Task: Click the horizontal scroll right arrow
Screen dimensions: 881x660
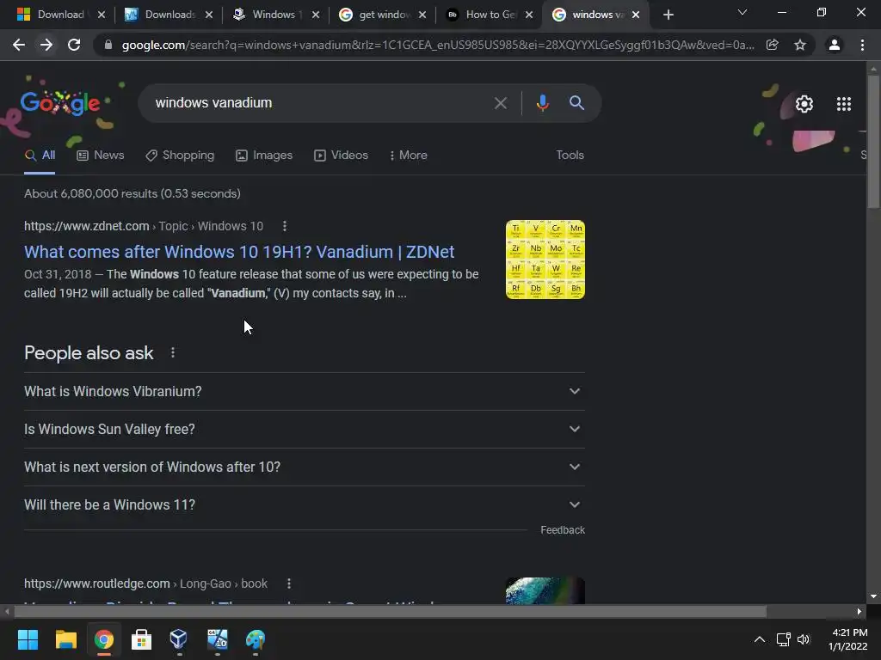Action: 859,611
